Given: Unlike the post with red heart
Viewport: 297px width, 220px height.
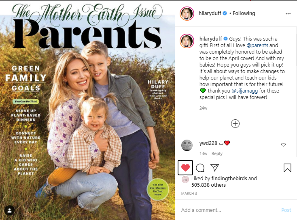Looking at the screenshot, I should point(185,168).
